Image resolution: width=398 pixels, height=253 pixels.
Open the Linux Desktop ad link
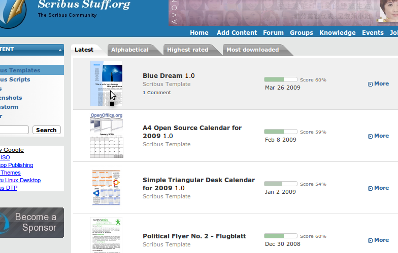[20, 180]
